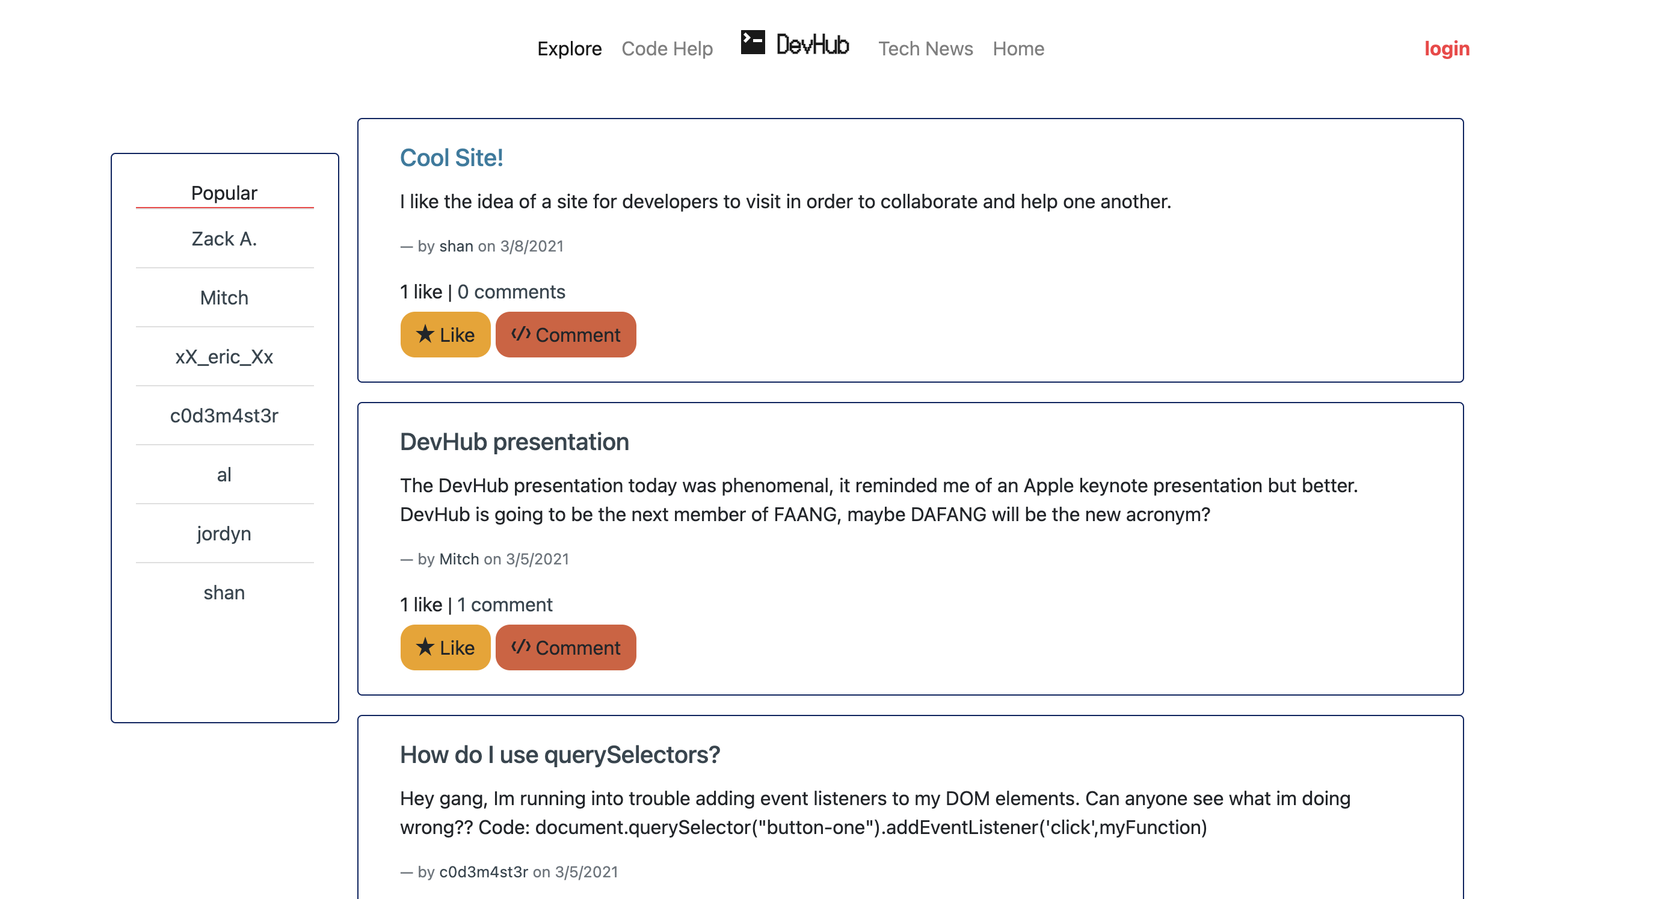
Task: Open How do I use querySelectors post
Action: 559,755
